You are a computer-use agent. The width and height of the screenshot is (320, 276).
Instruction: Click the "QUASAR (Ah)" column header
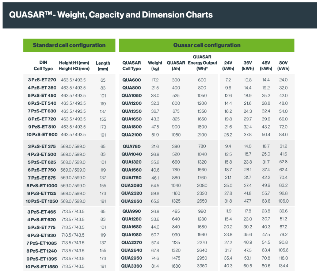[176, 66]
